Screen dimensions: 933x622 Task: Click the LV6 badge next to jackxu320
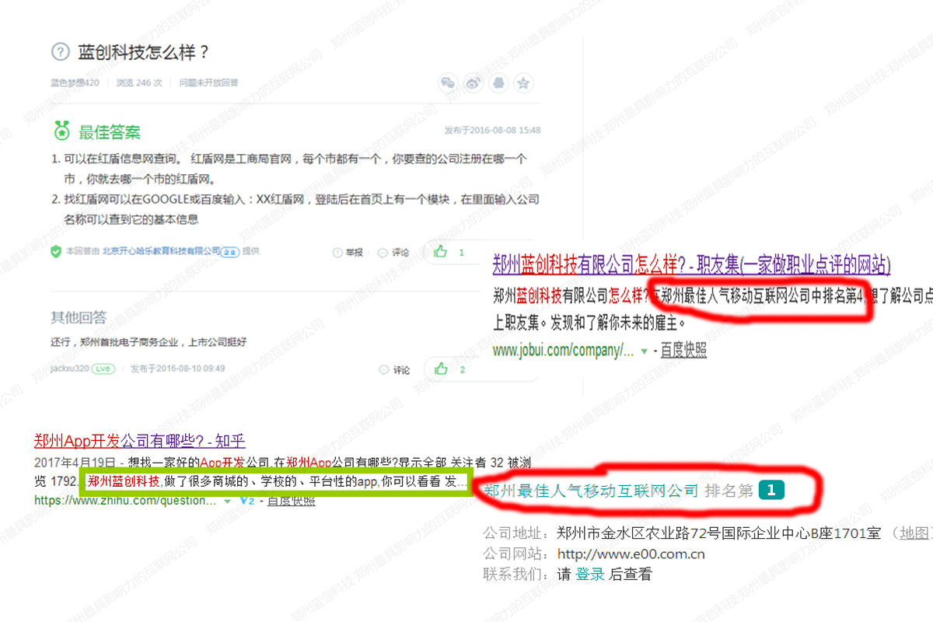(x=103, y=369)
